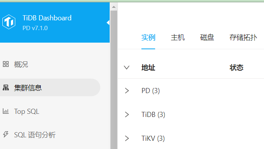The height and width of the screenshot is (149, 264).
Task: Expand the TiDB (3) group
Action: pos(127,115)
